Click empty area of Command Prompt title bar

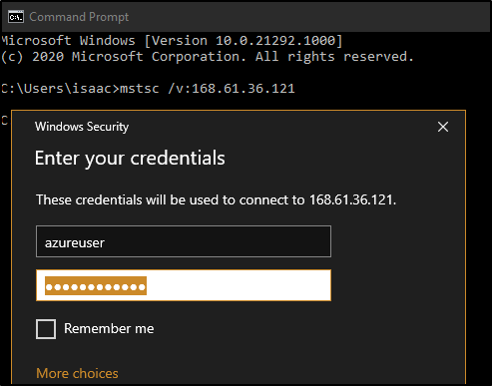(299, 17)
